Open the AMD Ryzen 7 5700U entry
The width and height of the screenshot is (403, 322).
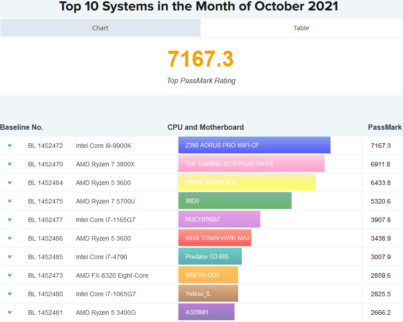pyautogui.click(x=106, y=201)
